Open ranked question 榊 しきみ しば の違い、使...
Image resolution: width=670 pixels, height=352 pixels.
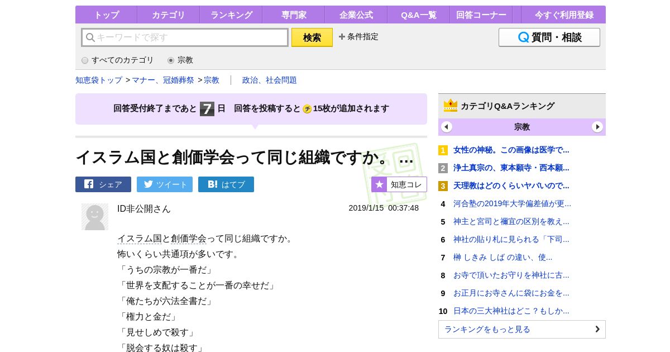[503, 257]
